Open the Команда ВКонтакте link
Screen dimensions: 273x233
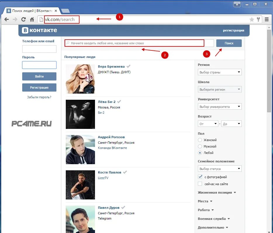[112, 148]
